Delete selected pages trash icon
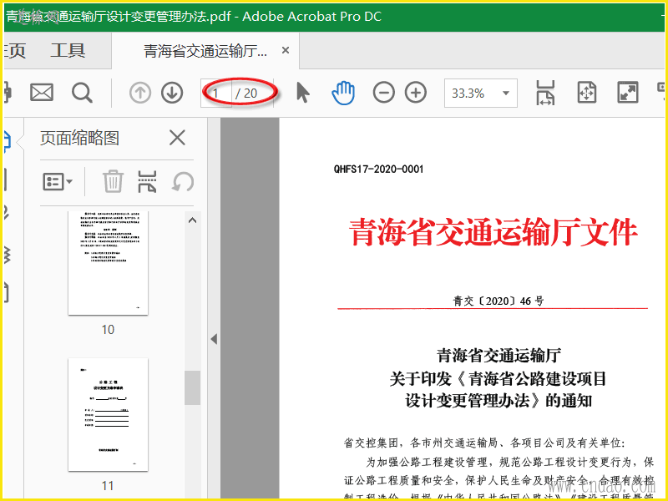The width and height of the screenshot is (668, 501). pyautogui.click(x=113, y=181)
